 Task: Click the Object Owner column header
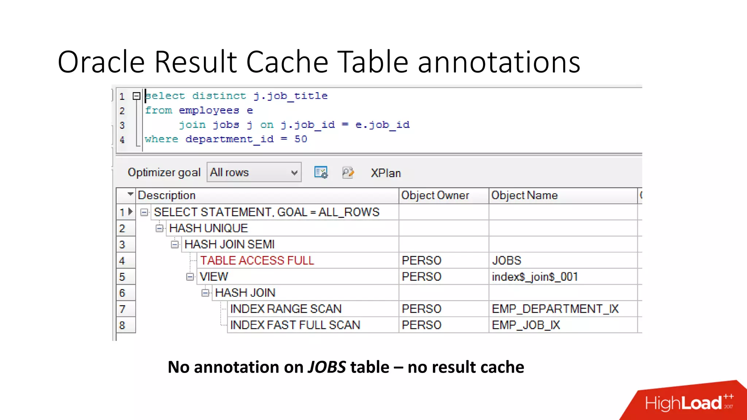pyautogui.click(x=444, y=195)
